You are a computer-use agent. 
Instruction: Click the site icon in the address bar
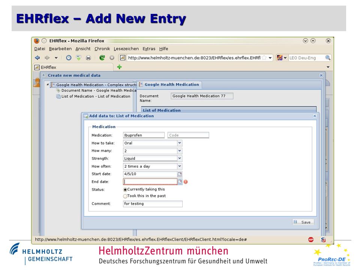123,58
